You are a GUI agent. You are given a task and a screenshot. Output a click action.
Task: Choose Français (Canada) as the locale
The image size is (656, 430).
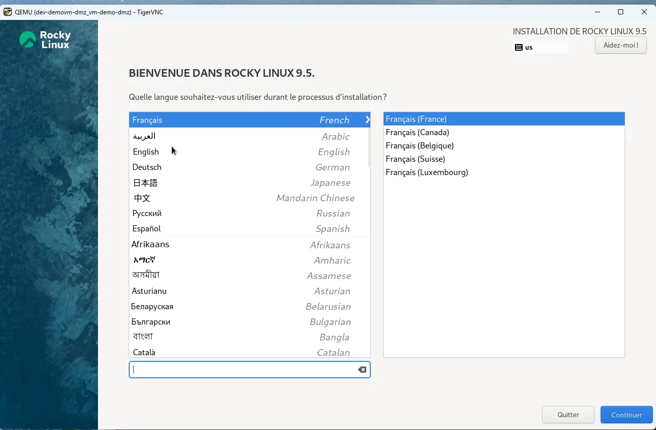[418, 132]
